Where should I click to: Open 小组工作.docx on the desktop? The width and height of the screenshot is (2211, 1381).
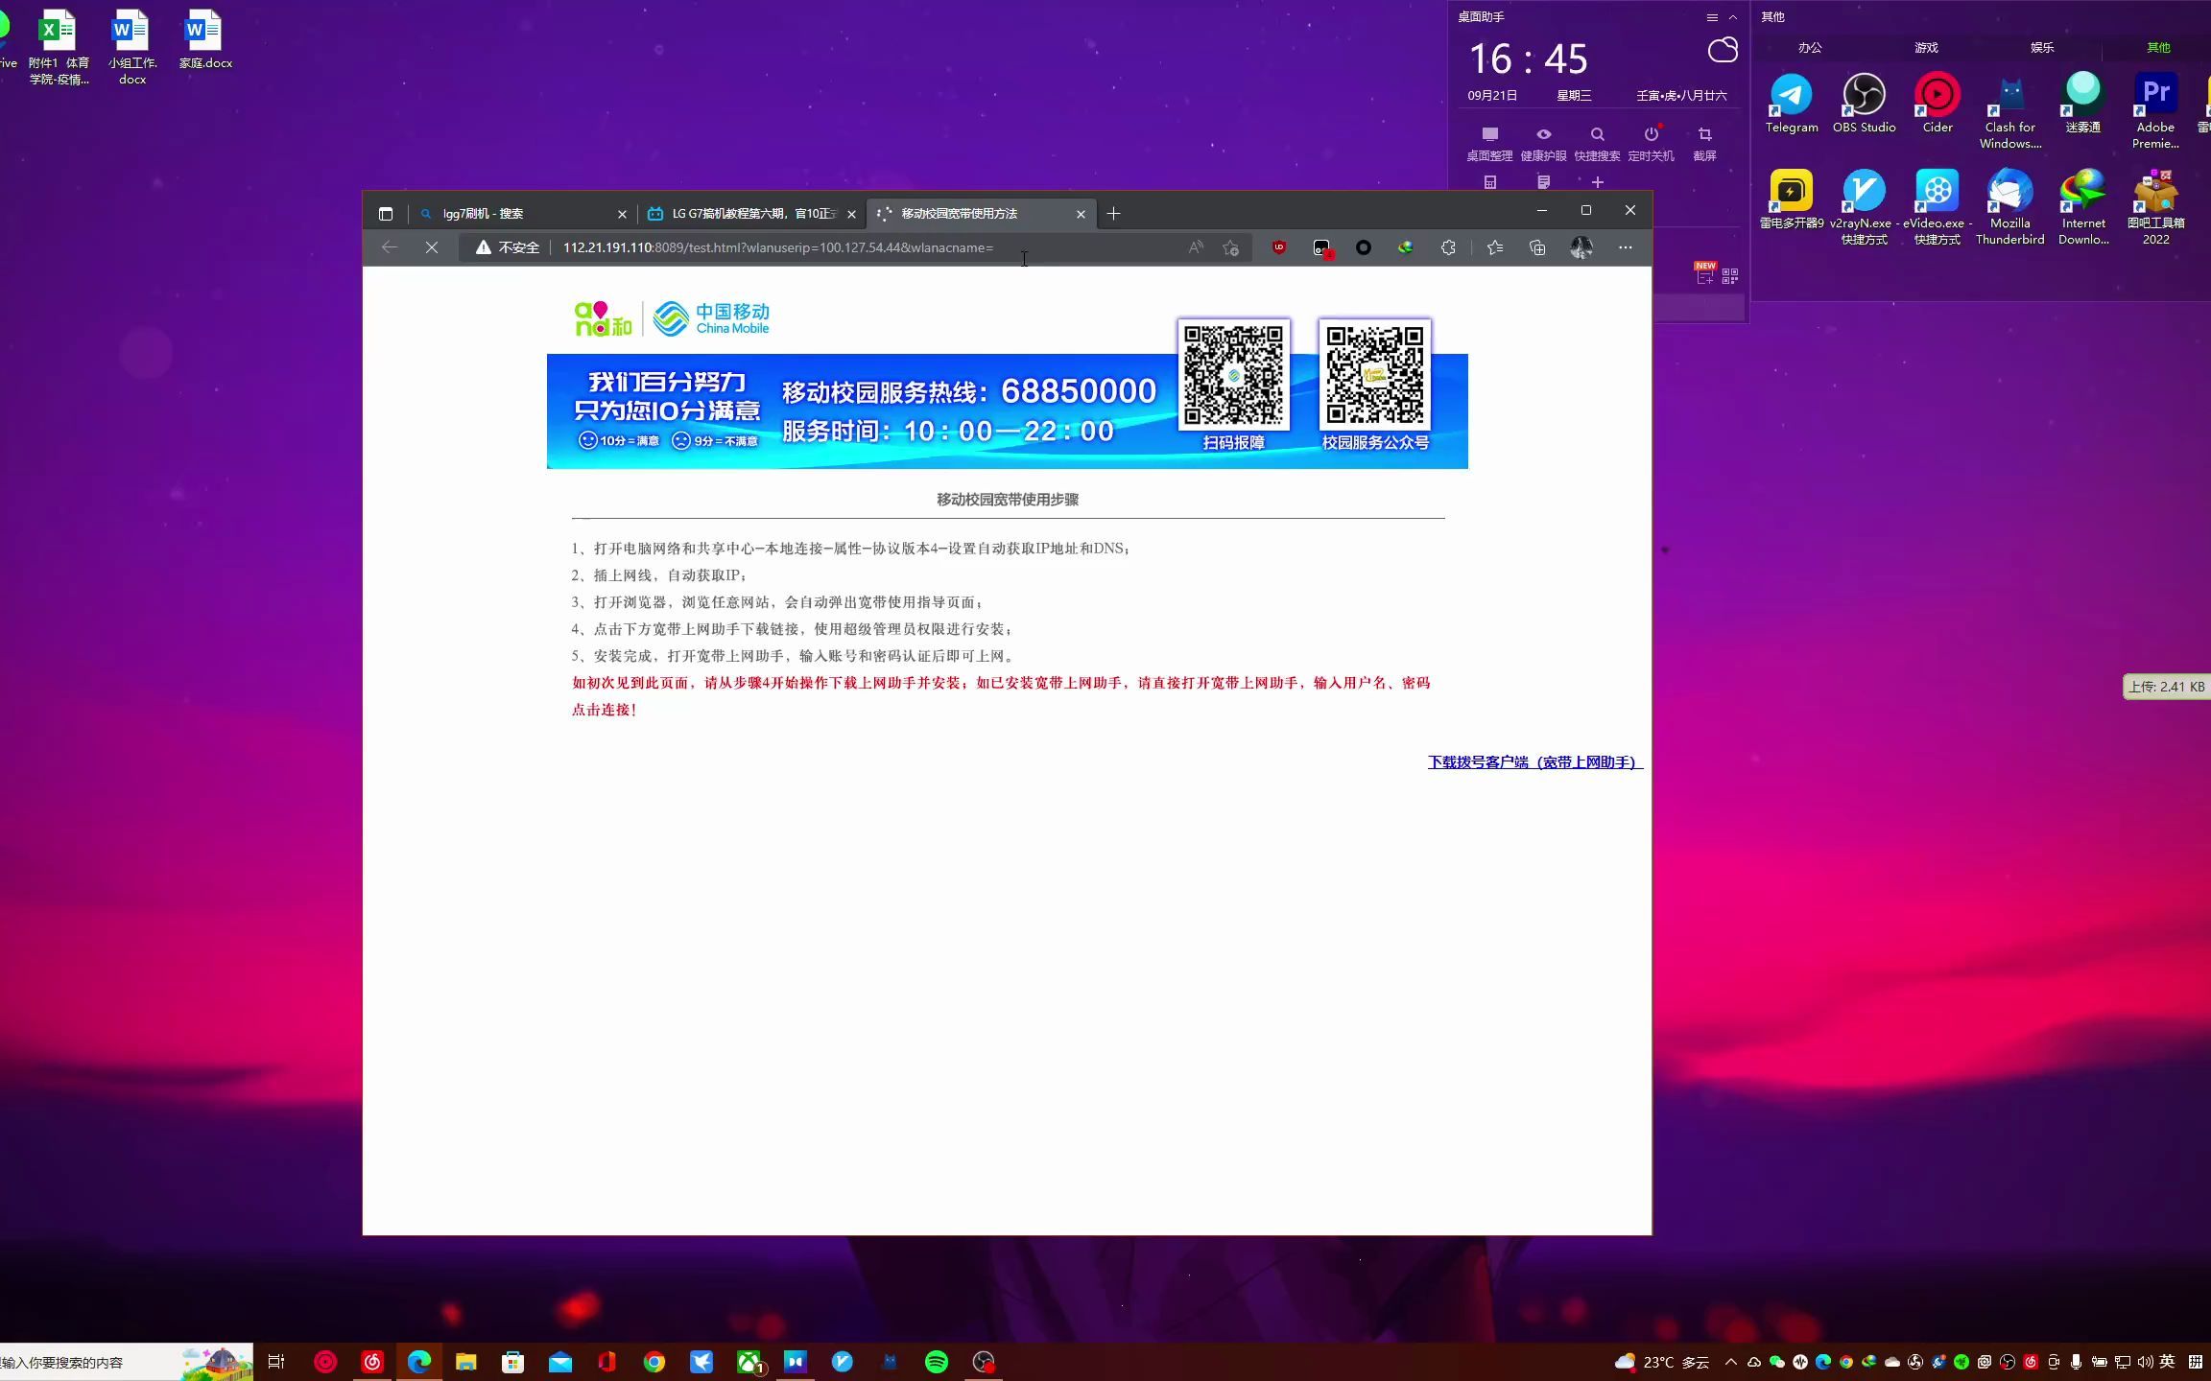point(131,47)
